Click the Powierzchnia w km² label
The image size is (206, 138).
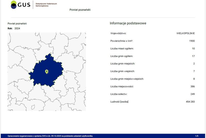122,41
